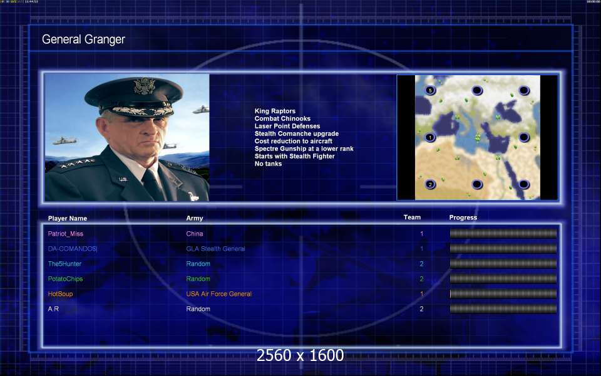Click team number for PotatoChips
Image resolution: width=601 pixels, height=376 pixels.
click(x=421, y=279)
